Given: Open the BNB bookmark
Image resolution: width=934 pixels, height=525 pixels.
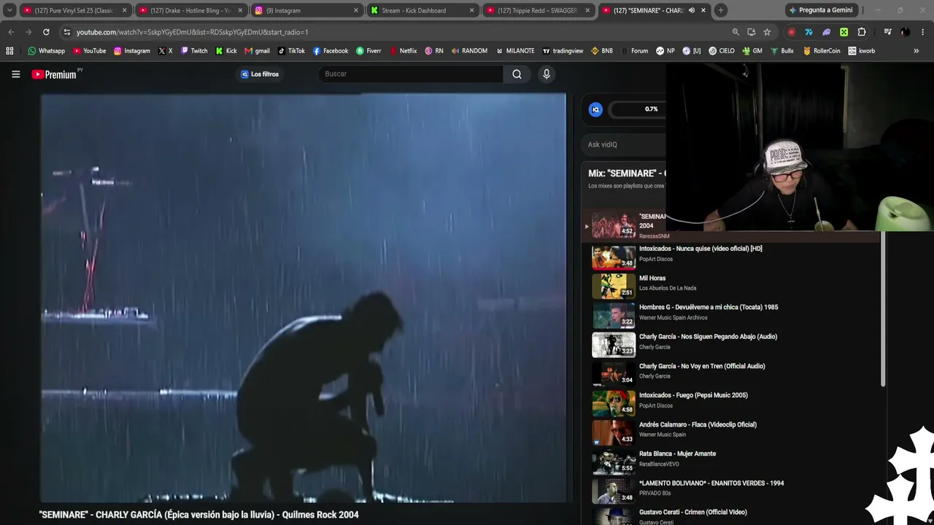Looking at the screenshot, I should 602,51.
